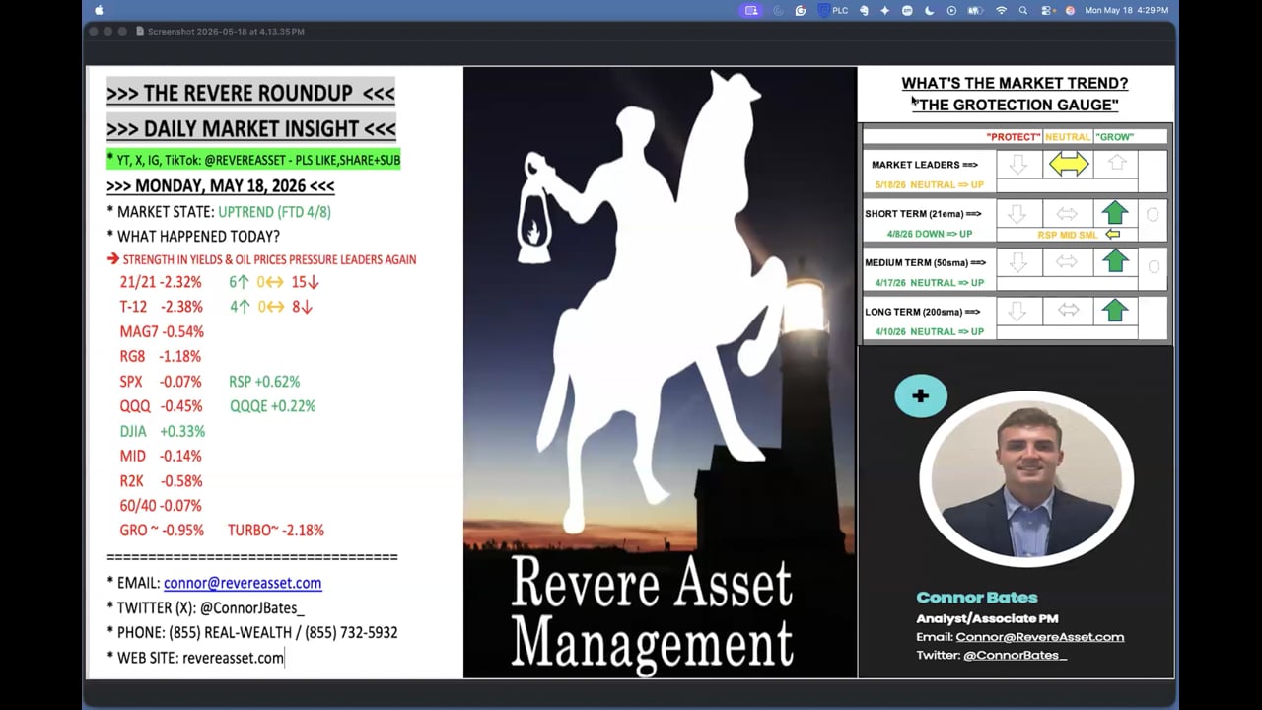Click the small circle beside Short Term row
Screen dimensions: 1262x710
(x=1153, y=214)
